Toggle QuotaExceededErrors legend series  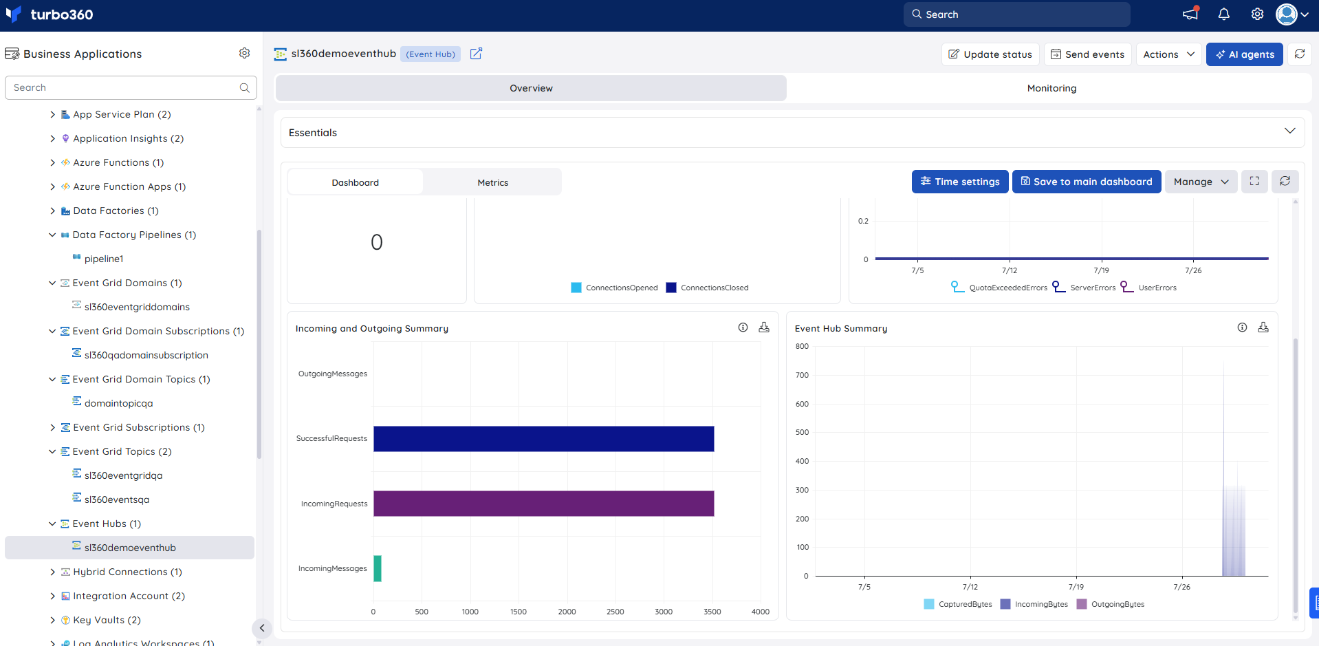click(999, 288)
